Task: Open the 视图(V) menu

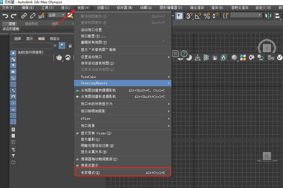Action: click(x=83, y=8)
